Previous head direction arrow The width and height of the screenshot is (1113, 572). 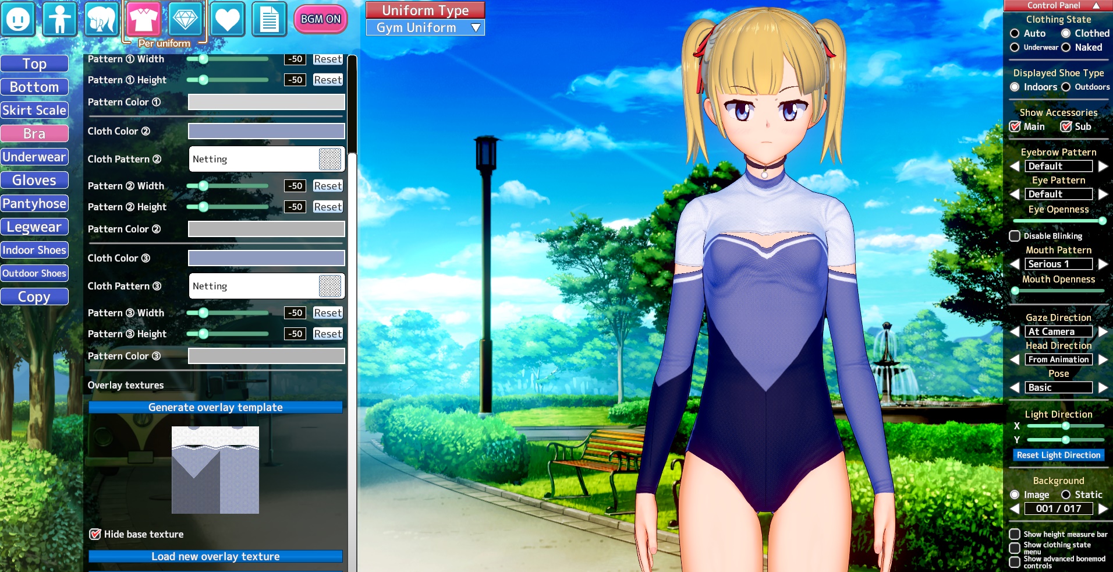[x=1015, y=359]
